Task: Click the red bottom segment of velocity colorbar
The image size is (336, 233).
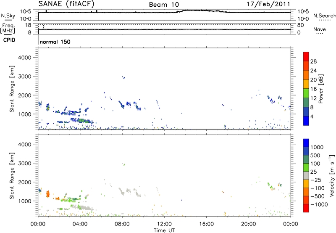Action: tap(306, 208)
